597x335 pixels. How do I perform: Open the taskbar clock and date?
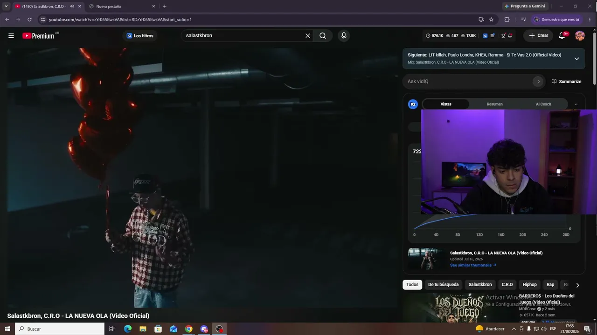click(x=569, y=329)
